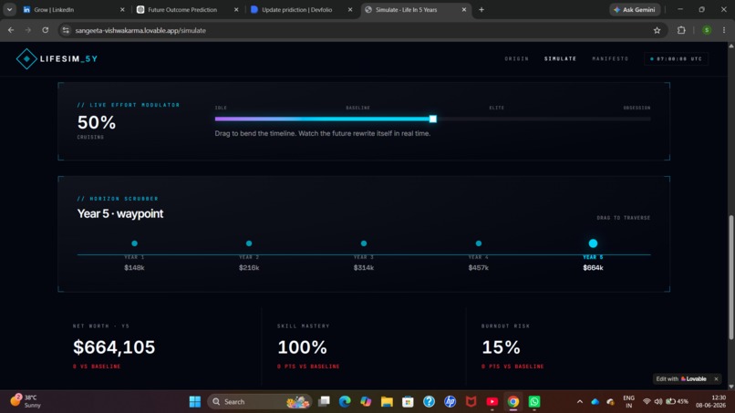Select the Year 1 waypoint dot

pos(135,243)
